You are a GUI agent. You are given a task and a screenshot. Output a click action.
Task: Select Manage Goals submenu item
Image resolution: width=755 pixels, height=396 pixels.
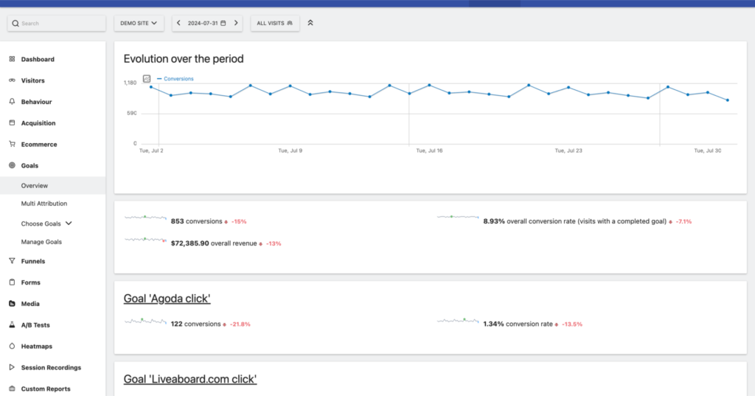coord(41,242)
